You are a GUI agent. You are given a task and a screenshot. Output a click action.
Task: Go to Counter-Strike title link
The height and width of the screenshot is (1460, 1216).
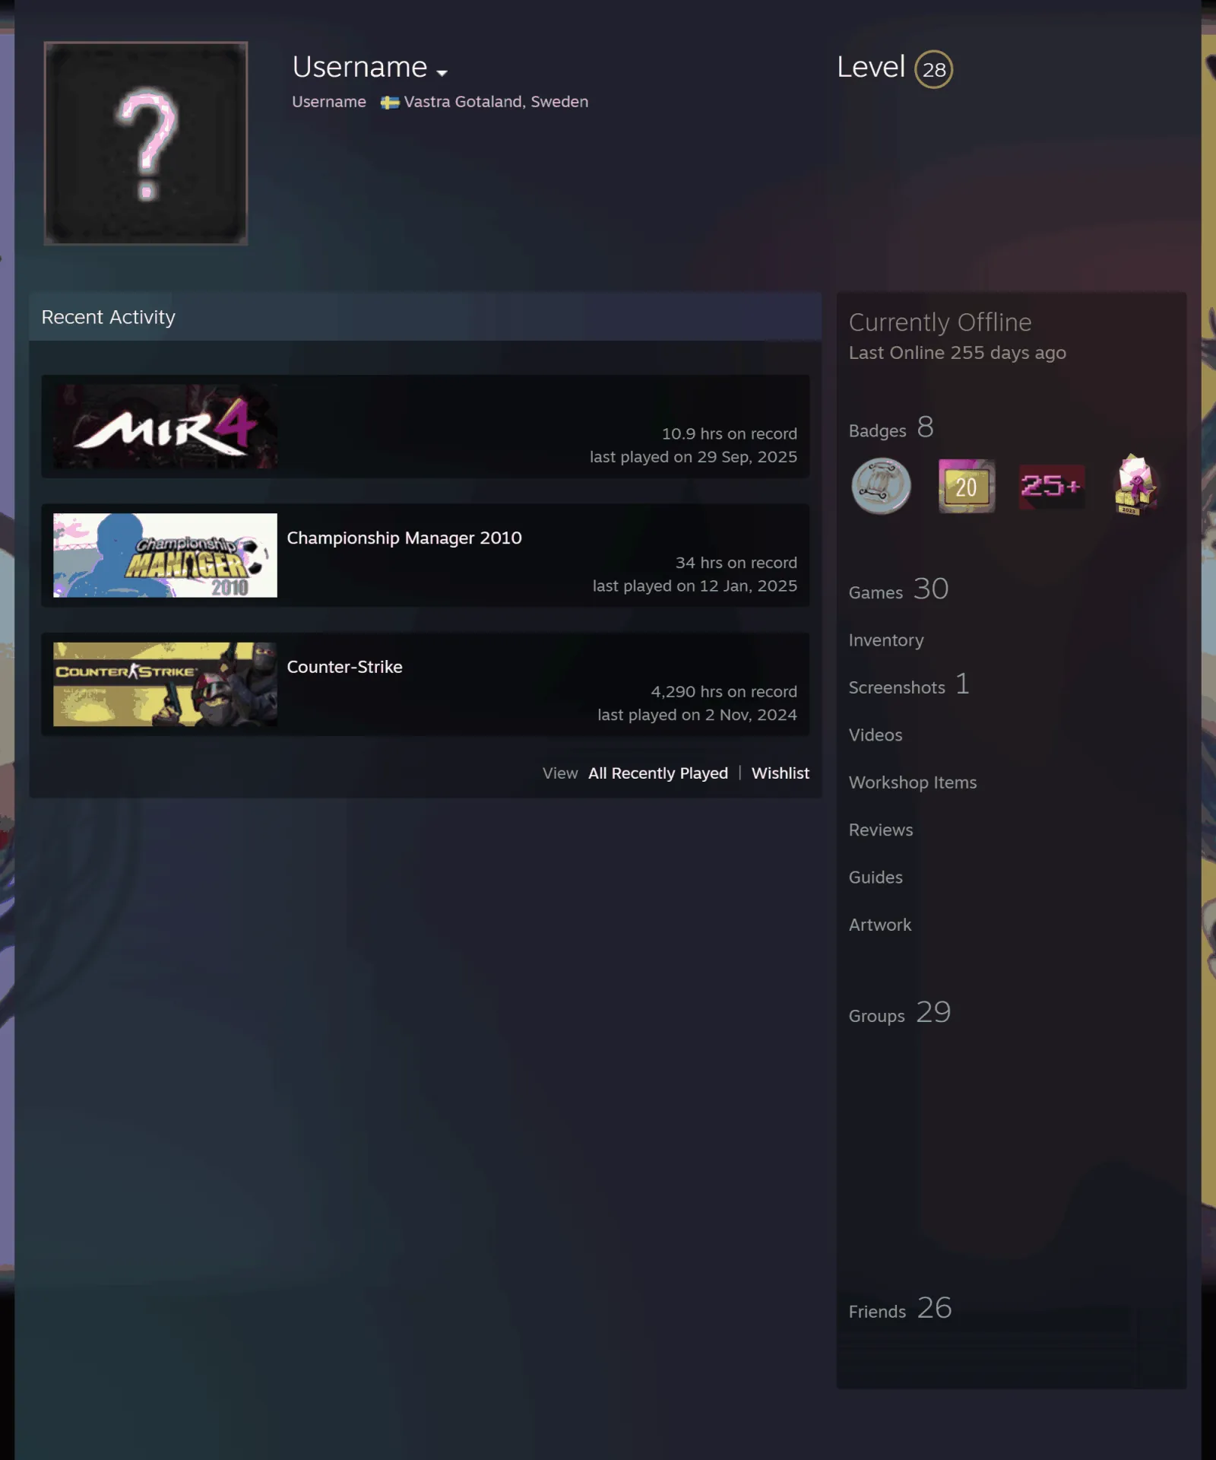tap(344, 667)
